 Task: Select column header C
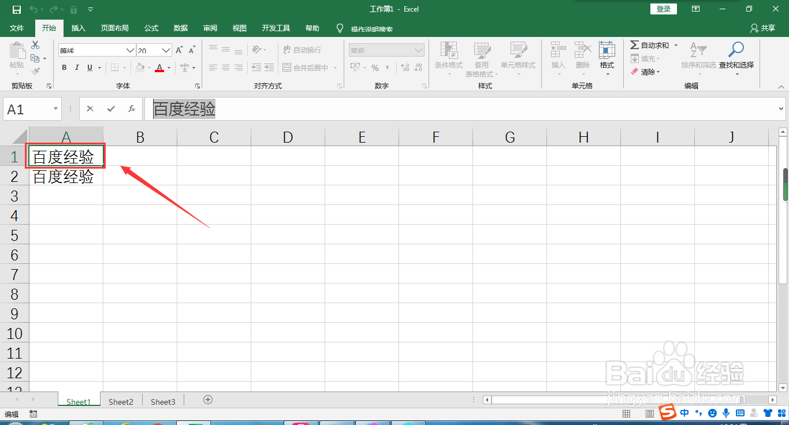[214, 137]
